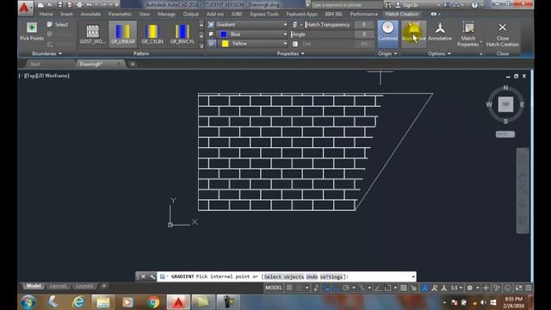
Task: Toggle the gradient Tint enable button
Action: point(295,44)
